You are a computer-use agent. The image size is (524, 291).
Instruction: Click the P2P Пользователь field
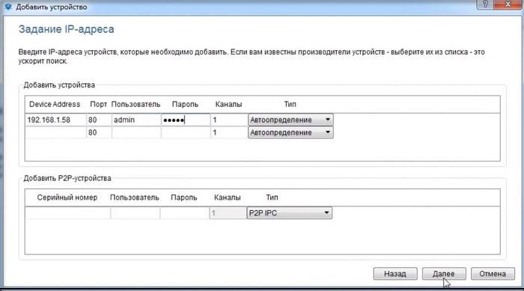135,212
